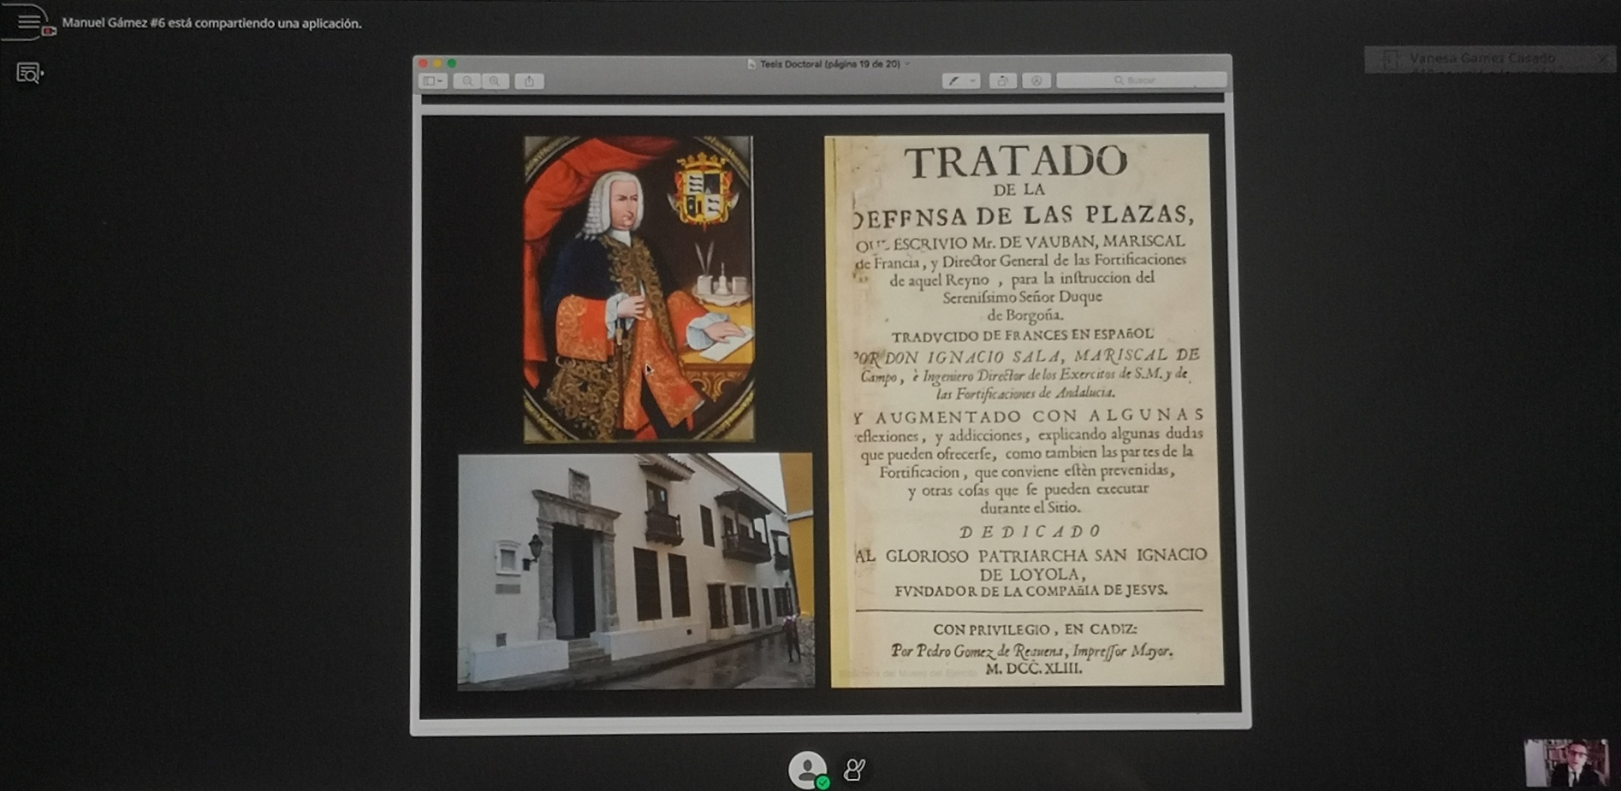The image size is (1621, 791).
Task: Show the markup toolbar icon in Preview
Action: coord(1036,80)
